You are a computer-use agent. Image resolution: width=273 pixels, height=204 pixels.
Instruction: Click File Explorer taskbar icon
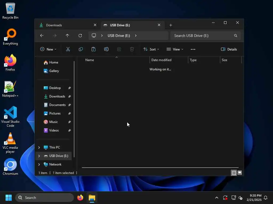(92, 198)
